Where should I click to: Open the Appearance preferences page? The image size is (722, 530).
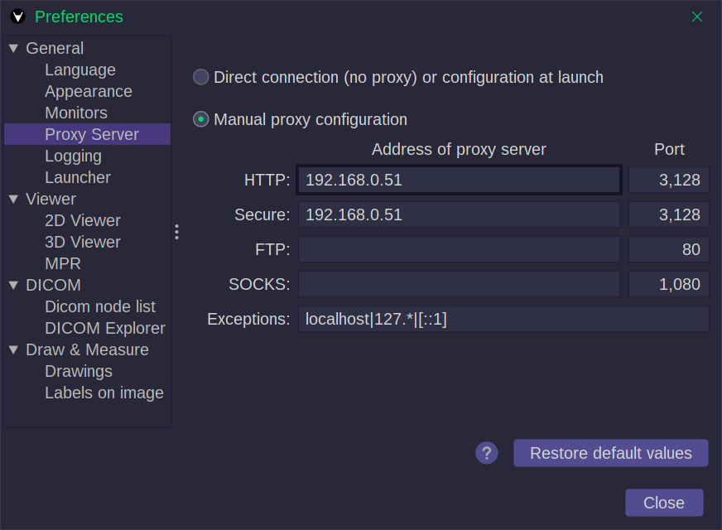(89, 91)
